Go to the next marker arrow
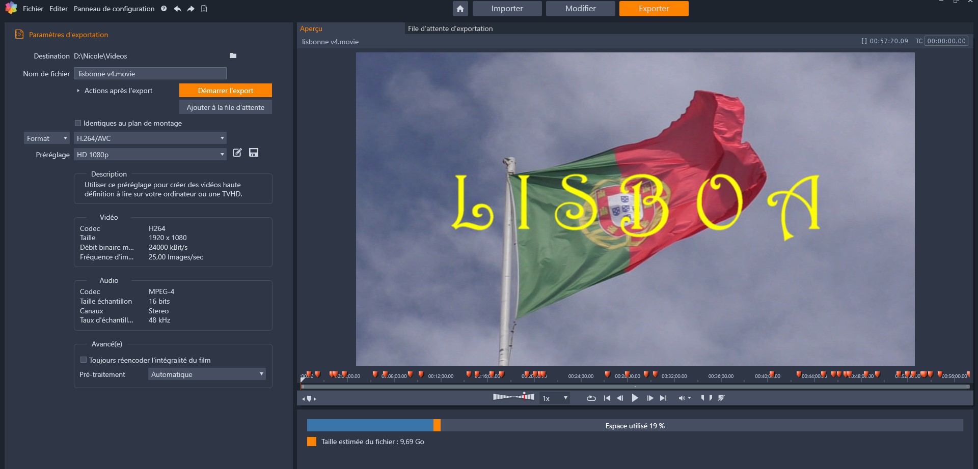978x469 pixels. click(315, 399)
